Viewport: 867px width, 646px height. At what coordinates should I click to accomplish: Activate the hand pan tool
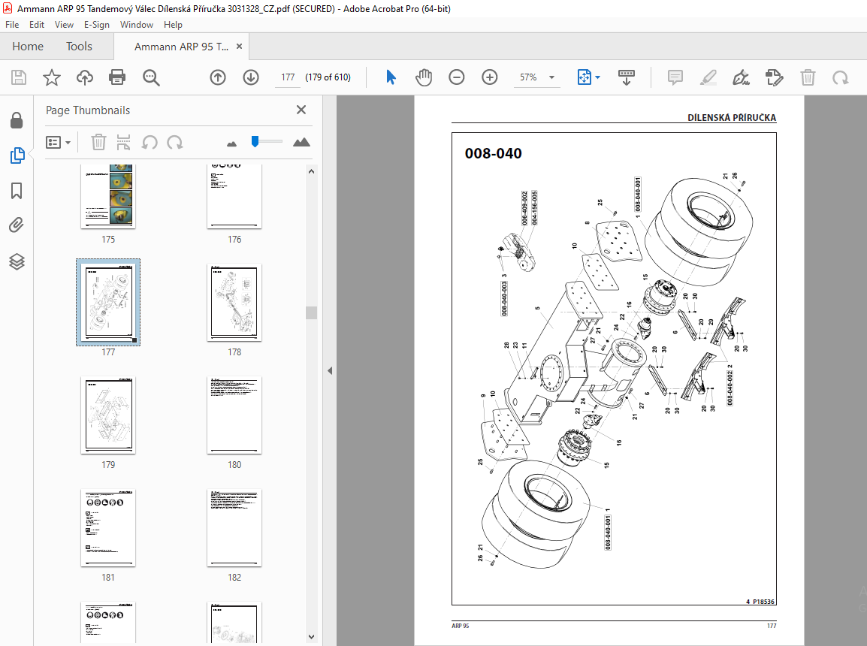tap(424, 77)
